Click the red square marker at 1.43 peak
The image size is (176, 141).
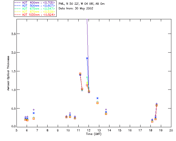point(80,74)
